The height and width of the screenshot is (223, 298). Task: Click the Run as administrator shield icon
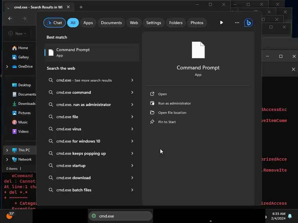(x=152, y=103)
